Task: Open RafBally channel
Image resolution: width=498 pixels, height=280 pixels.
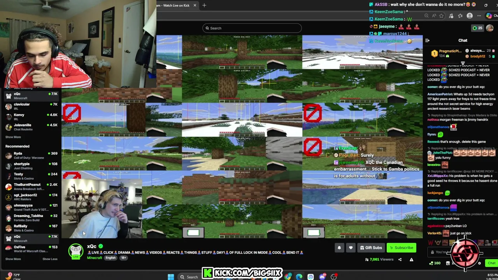Action: pyautogui.click(x=31, y=228)
